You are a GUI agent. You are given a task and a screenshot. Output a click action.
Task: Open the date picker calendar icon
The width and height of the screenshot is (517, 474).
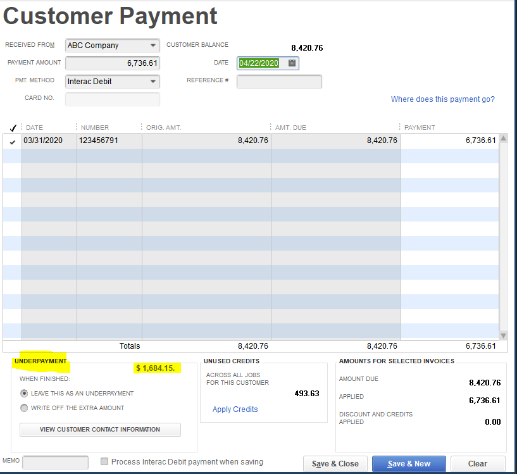tap(292, 63)
